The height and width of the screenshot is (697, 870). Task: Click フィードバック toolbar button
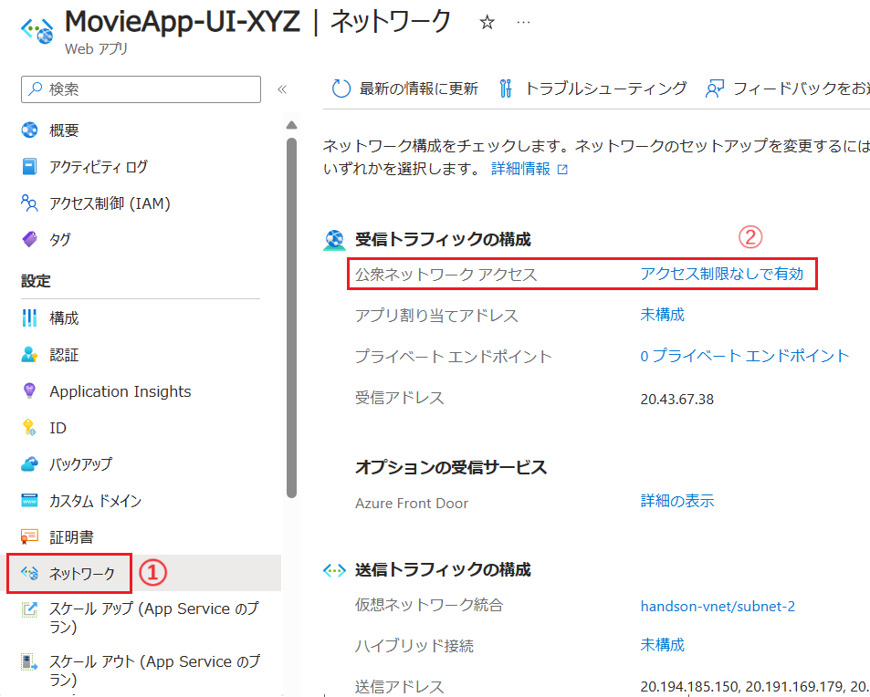click(x=787, y=88)
